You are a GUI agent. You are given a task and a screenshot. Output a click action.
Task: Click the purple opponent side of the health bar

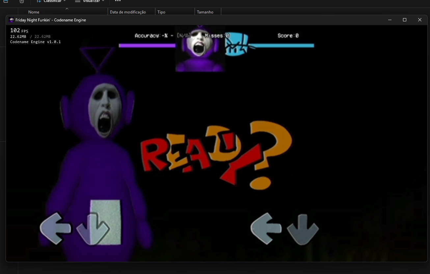147,45
